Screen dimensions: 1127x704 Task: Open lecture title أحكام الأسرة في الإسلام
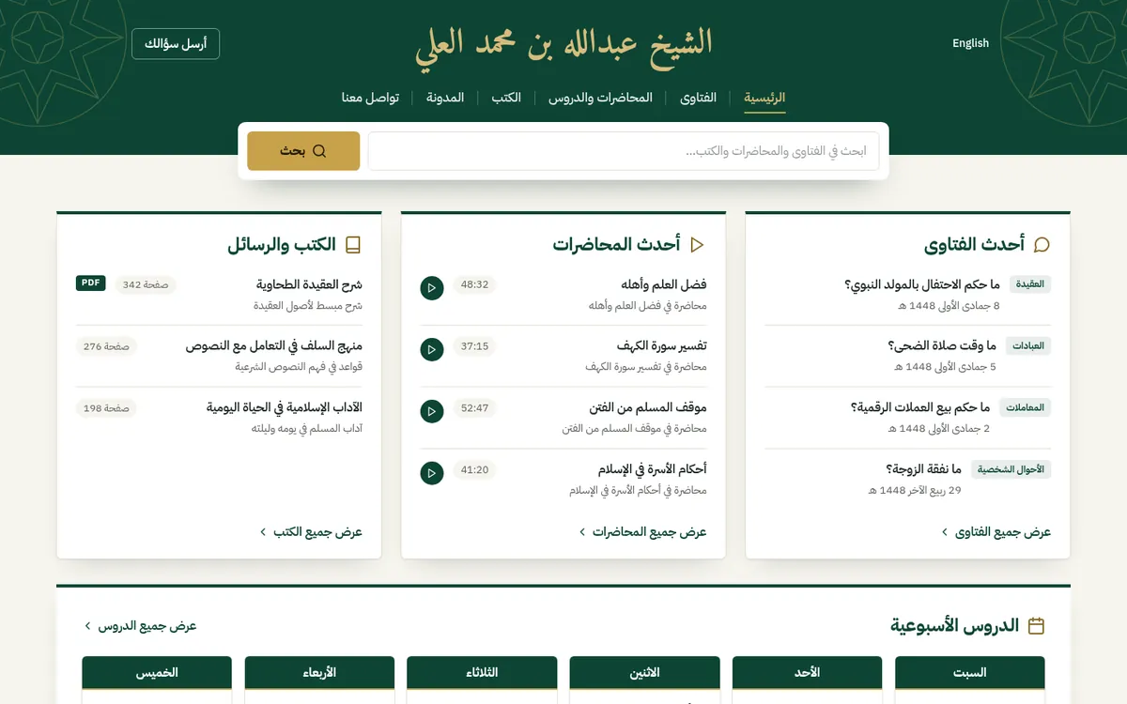(653, 470)
